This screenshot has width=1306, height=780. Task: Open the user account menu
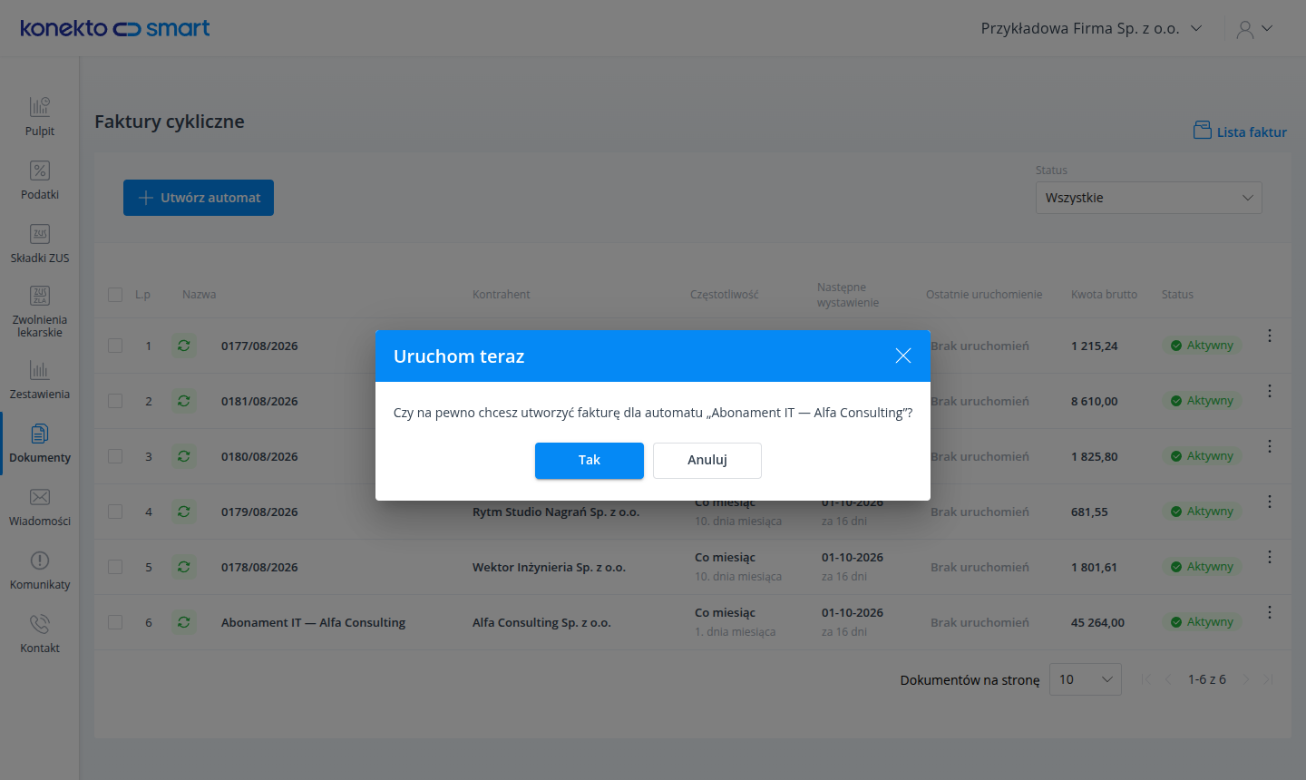tap(1254, 29)
